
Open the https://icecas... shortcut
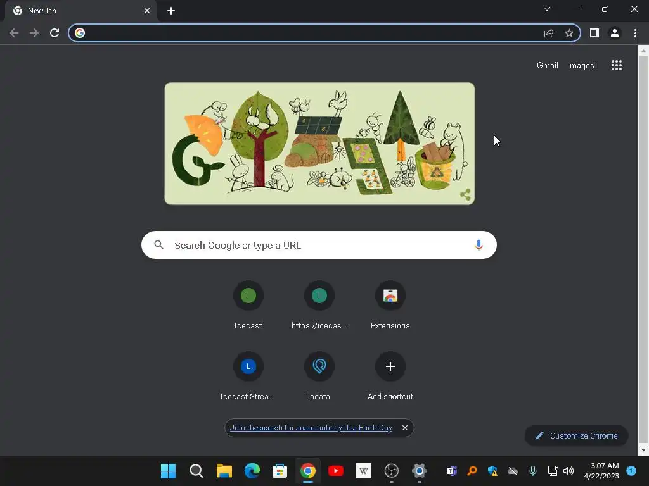[x=319, y=305]
